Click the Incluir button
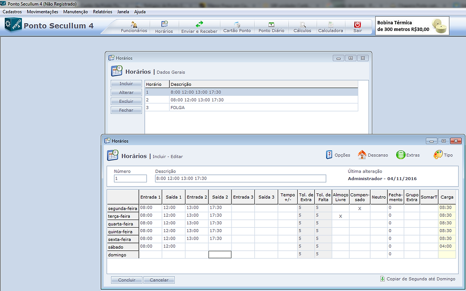 tap(126, 84)
